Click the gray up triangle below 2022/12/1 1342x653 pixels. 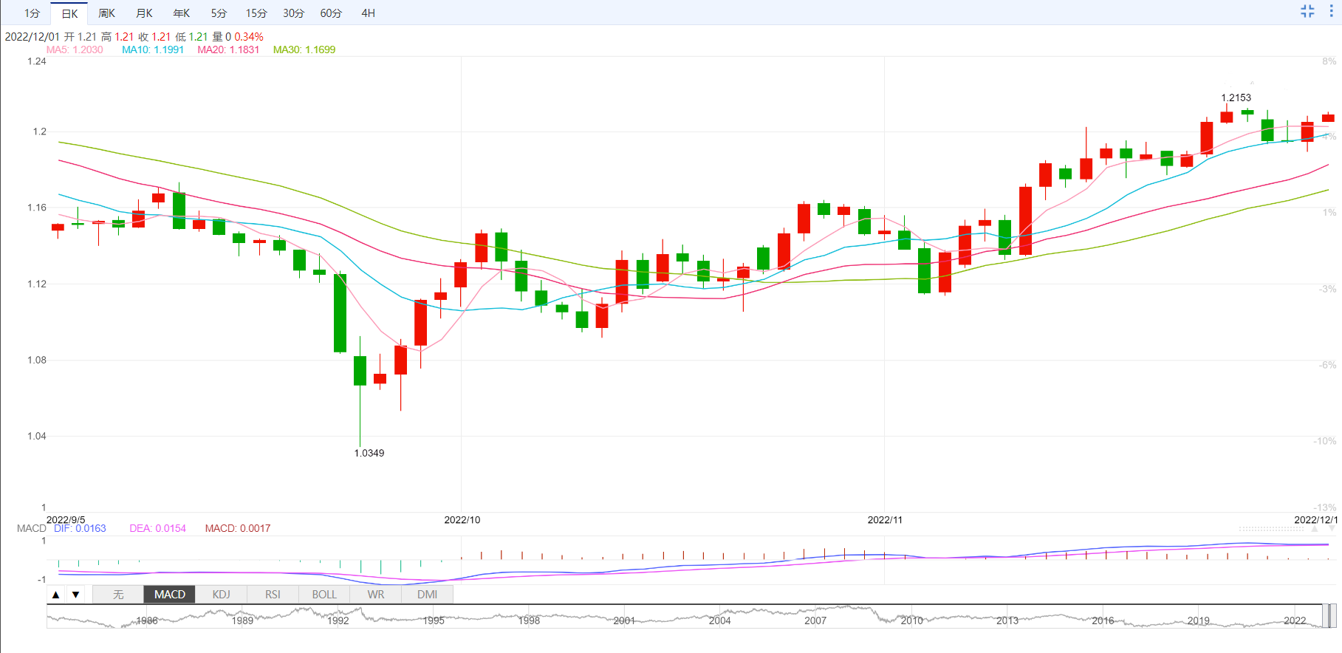pos(1314,529)
